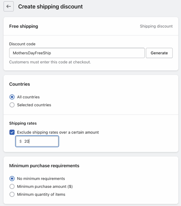181x206 pixels.
Task: Click the Minimum purchase requirements heading
Action: point(44,166)
